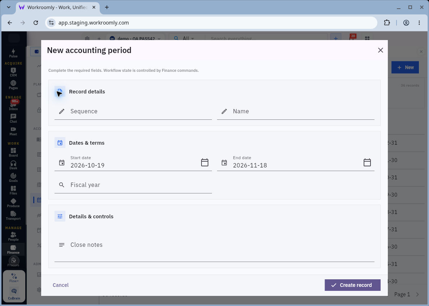
Task: Open People in the sidebar
Action: [13, 237]
